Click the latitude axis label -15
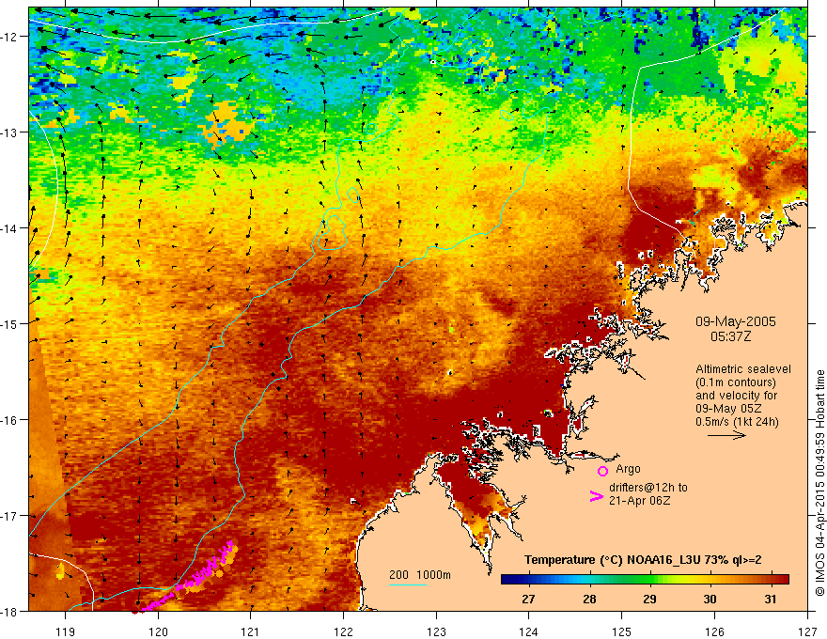Screen dimensions: 827x639 pyautogui.click(x=9, y=323)
